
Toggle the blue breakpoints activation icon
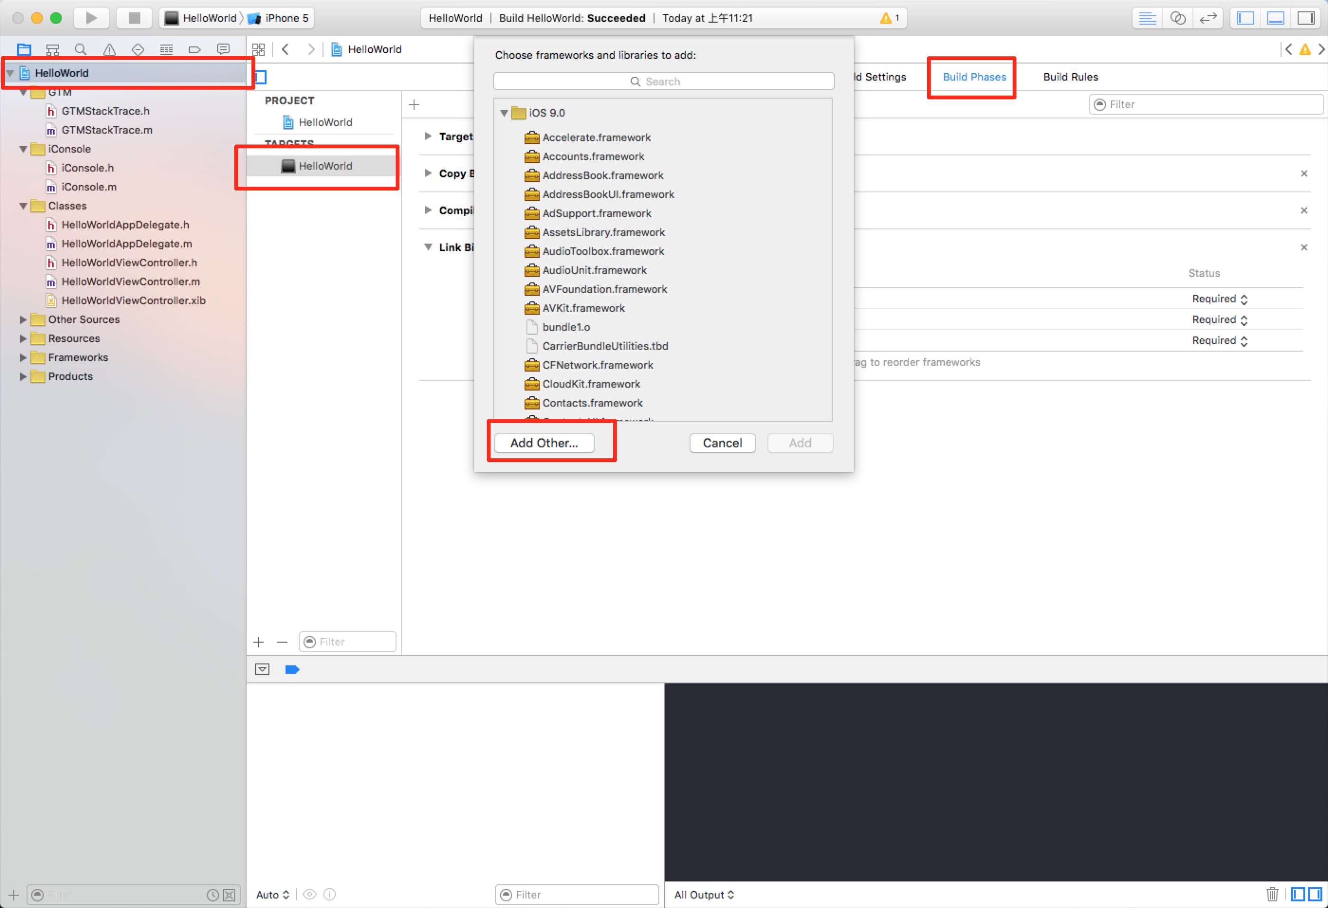[292, 669]
